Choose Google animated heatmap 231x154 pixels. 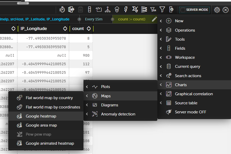click(46, 143)
